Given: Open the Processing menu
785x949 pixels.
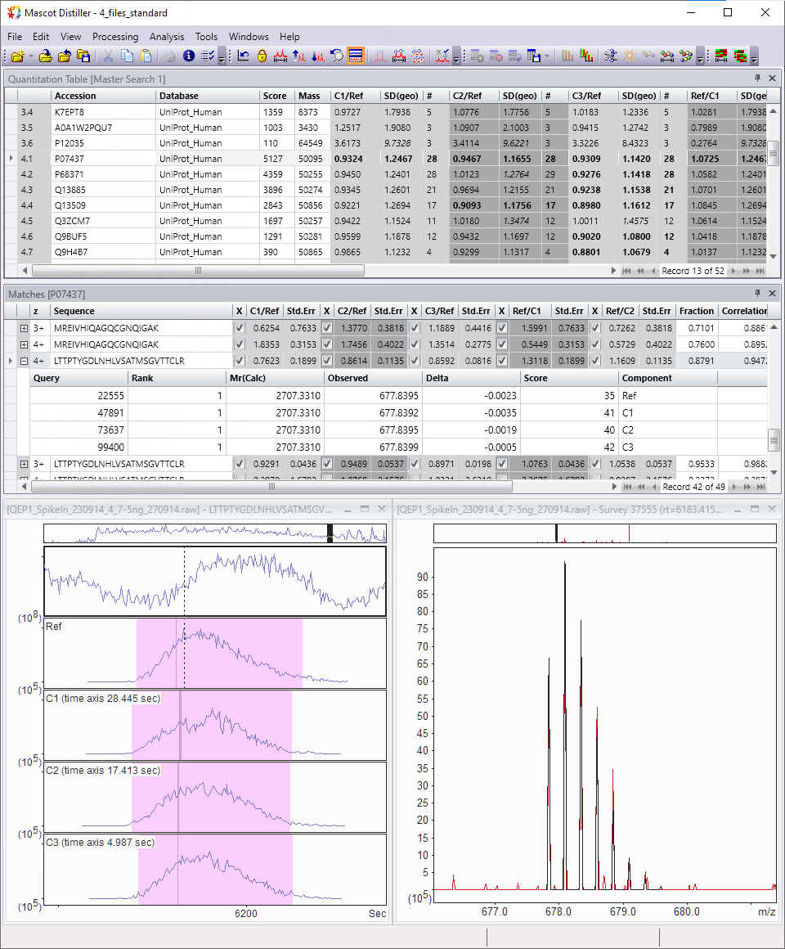Looking at the screenshot, I should [x=115, y=37].
